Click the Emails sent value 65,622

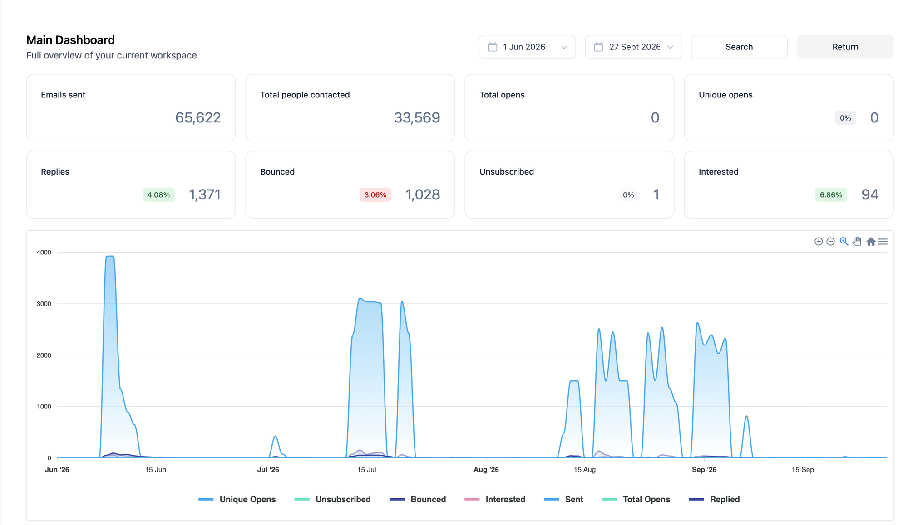[198, 117]
